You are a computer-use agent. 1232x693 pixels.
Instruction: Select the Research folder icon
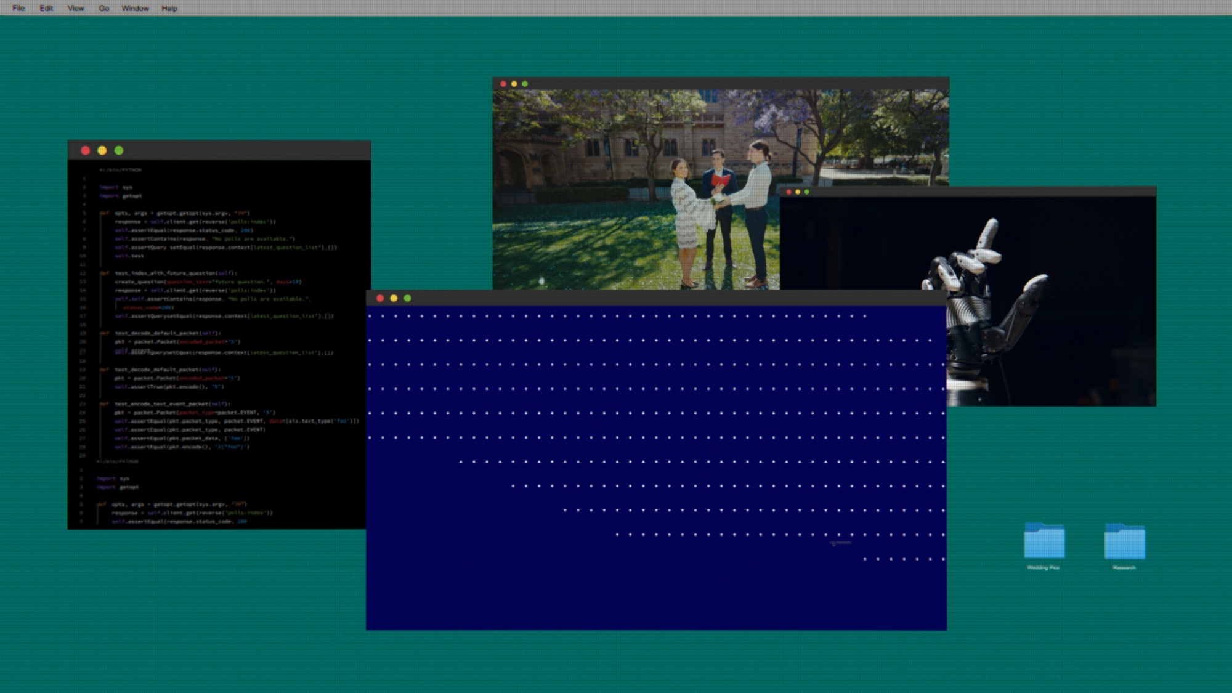[x=1124, y=541]
